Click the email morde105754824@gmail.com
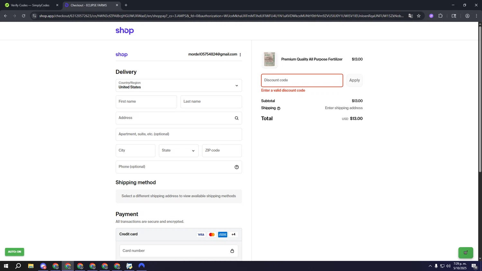482x271 pixels. 213,54
